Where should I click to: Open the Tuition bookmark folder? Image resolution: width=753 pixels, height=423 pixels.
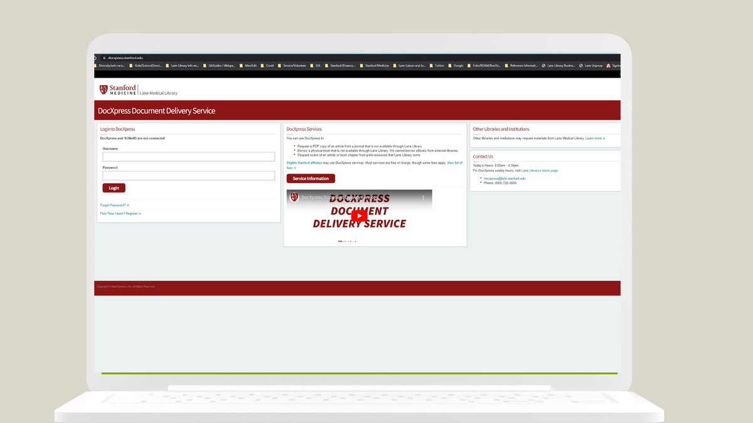coord(437,65)
